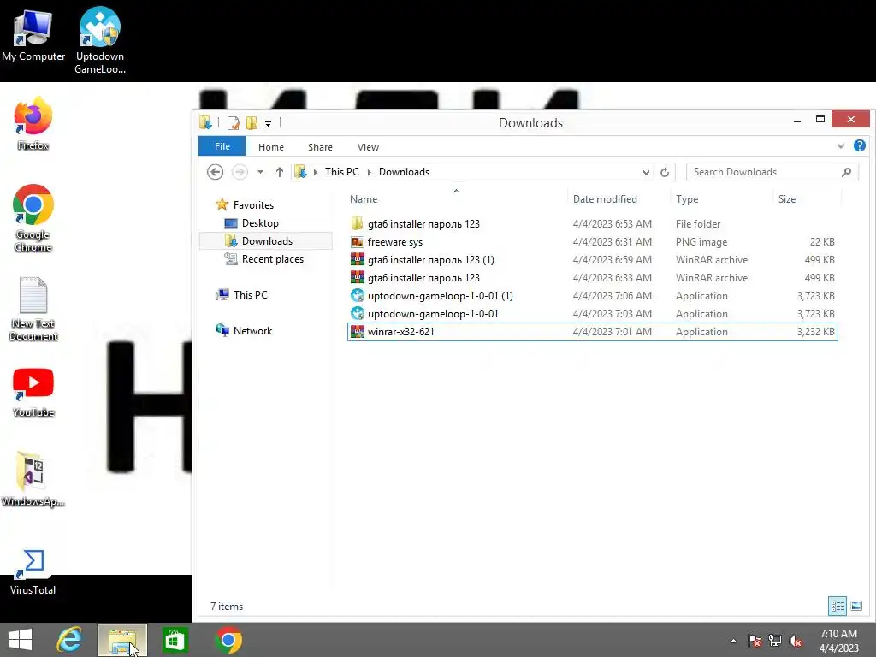This screenshot has height=657, width=876.
Task: Select Network in navigation pane
Action: [252, 331]
